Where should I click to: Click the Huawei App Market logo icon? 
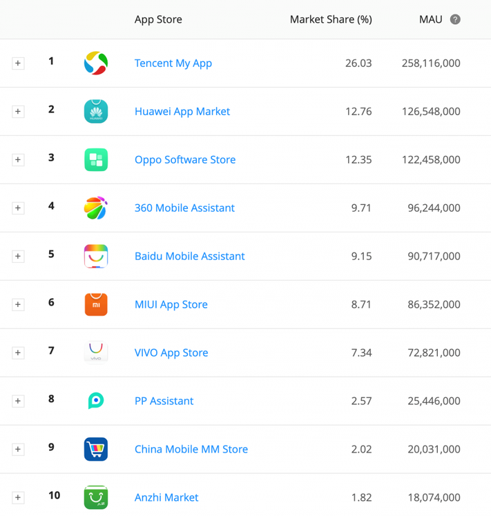[96, 112]
